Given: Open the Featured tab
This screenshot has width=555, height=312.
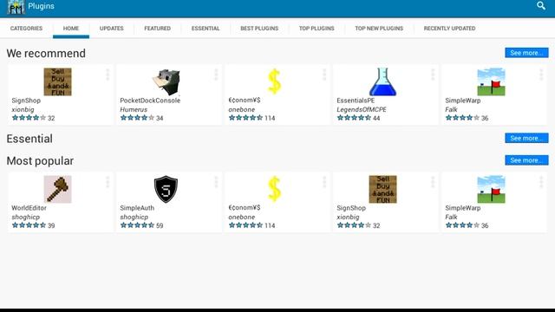Looking at the screenshot, I should 158,29.
